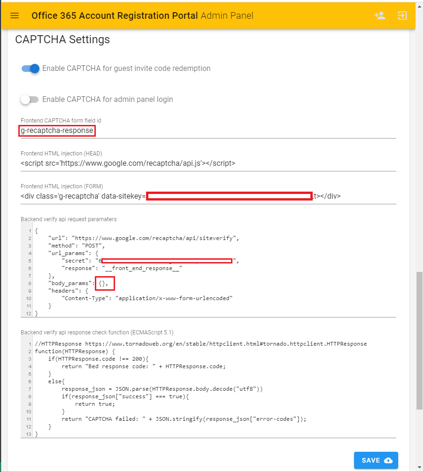424x472 pixels.
Task: Click the "url" siteverify line in request parameters
Action: [x=144, y=239]
